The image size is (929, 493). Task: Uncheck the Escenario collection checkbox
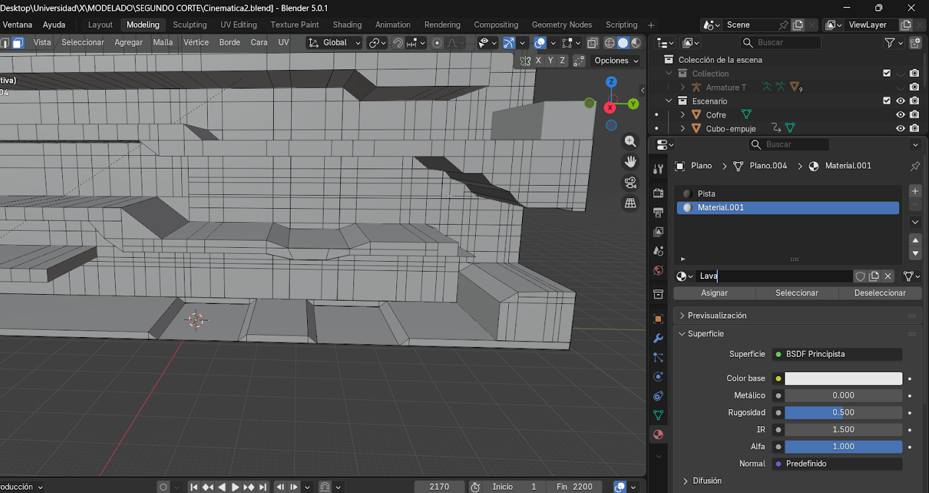click(x=887, y=101)
